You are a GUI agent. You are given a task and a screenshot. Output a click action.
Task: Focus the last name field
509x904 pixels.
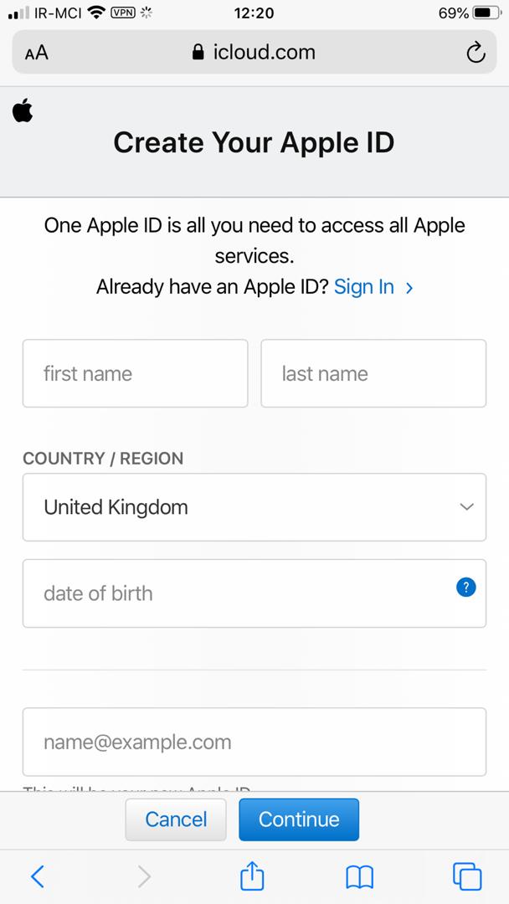tap(373, 373)
